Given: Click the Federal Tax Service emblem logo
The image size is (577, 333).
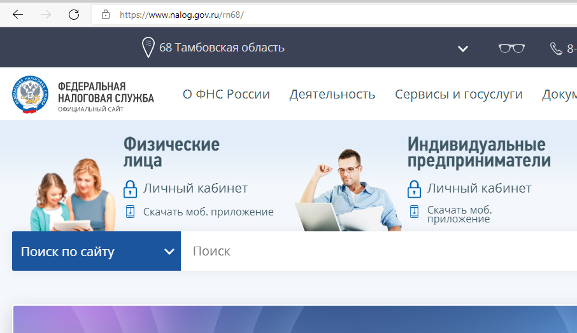Looking at the screenshot, I should 30,94.
